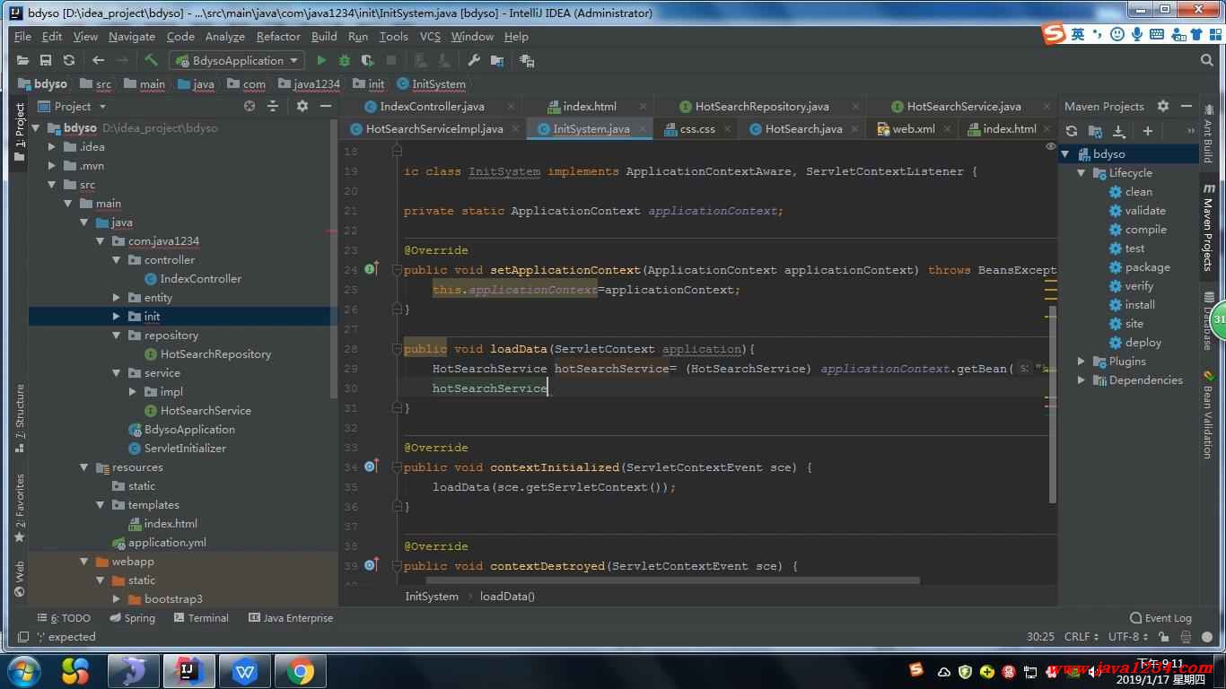Expand the entity package in the project tree
Image resolution: width=1226 pixels, height=689 pixels.
(117, 298)
